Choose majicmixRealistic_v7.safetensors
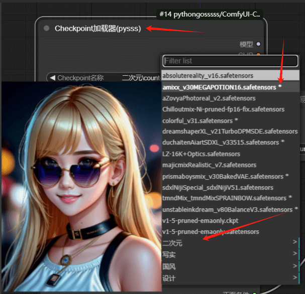 coord(230,165)
